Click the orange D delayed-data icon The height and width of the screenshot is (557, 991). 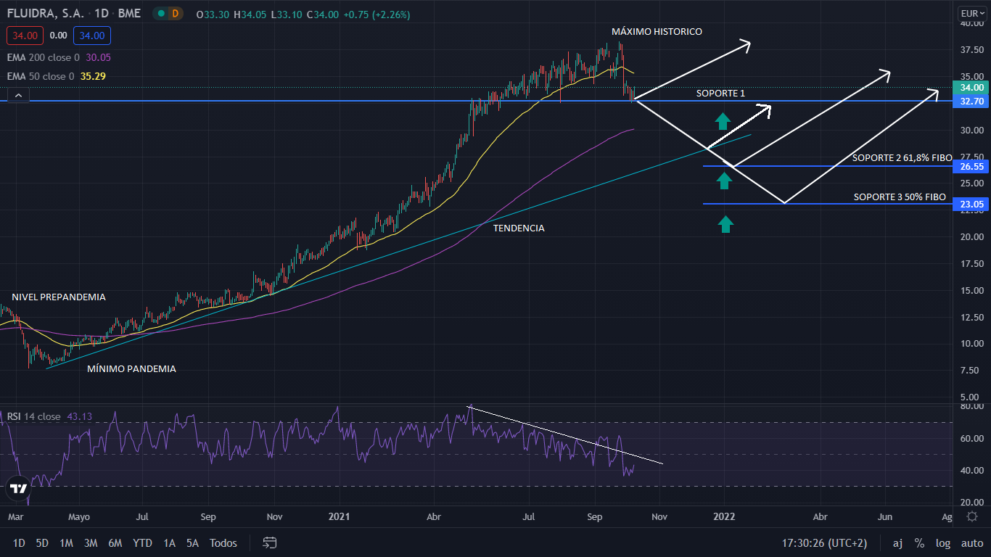[x=175, y=14]
